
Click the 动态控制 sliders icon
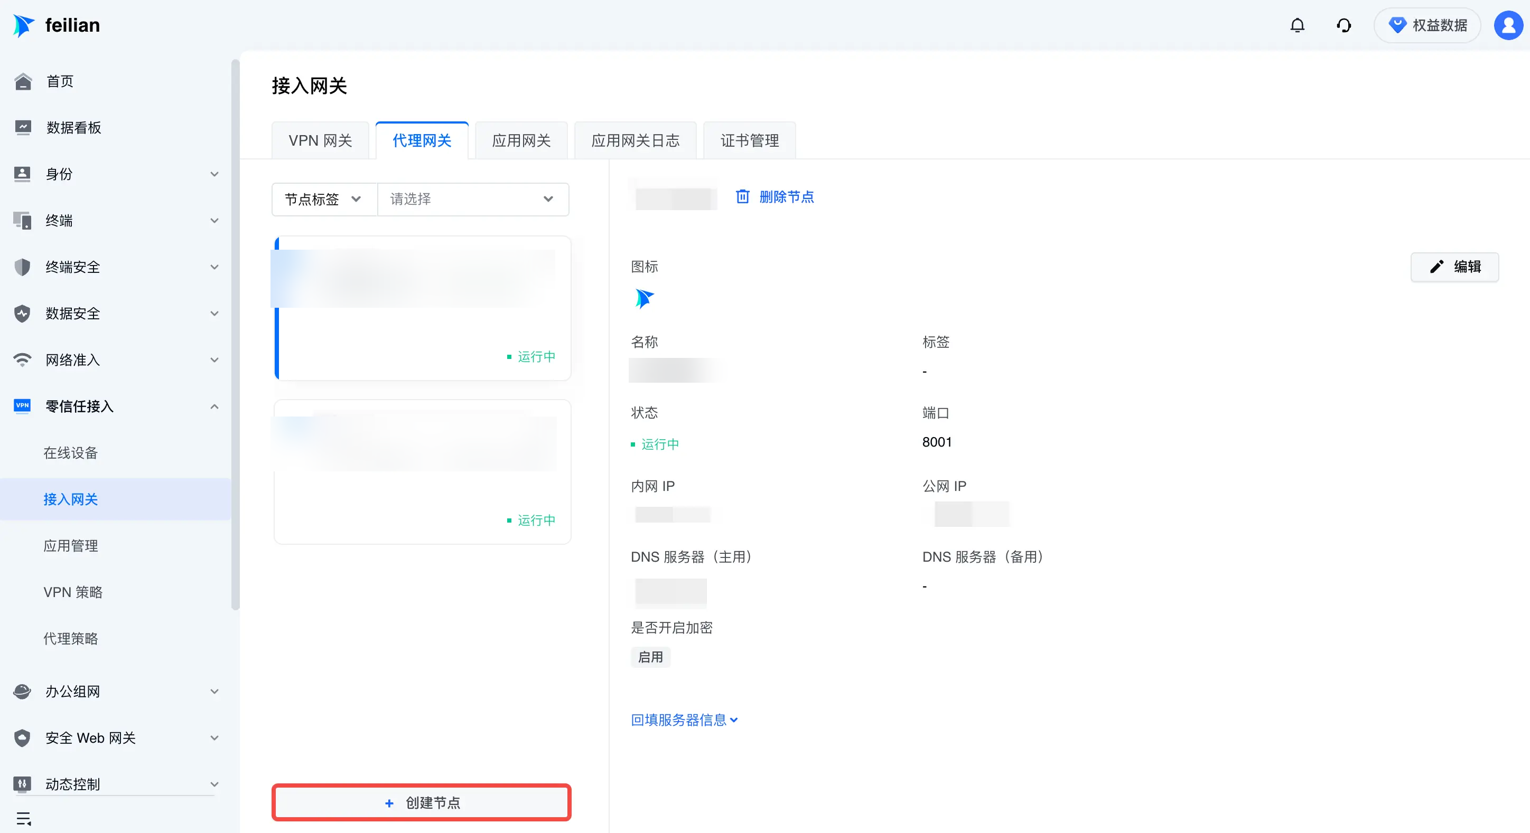[x=23, y=784]
